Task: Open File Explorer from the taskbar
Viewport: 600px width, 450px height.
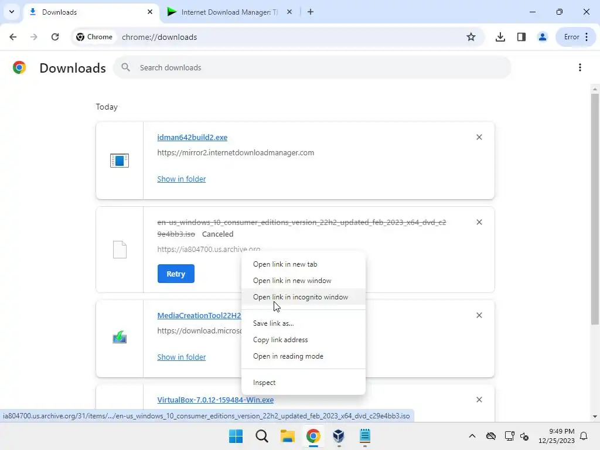Action: click(287, 436)
